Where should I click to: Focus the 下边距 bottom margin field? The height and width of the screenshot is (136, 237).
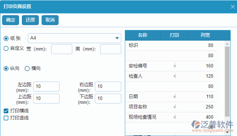(x=108, y=99)
